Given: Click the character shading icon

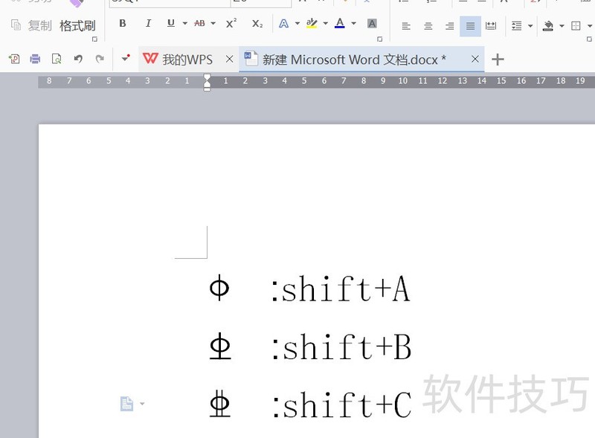Looking at the screenshot, I should pyautogui.click(x=372, y=25).
